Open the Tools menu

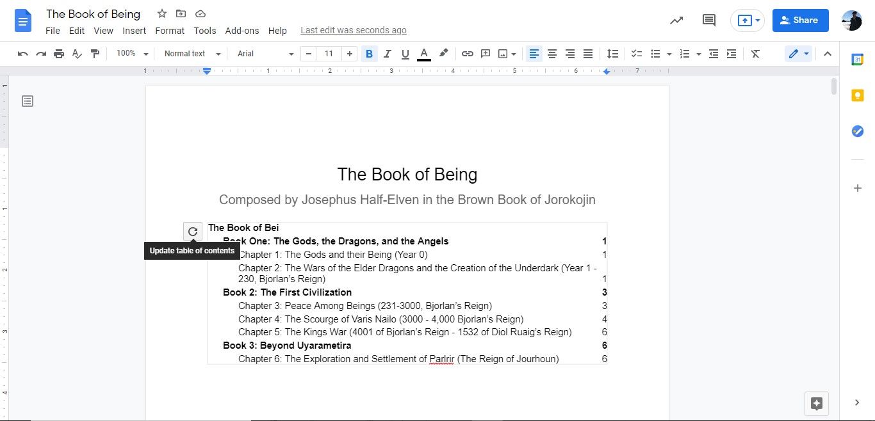point(204,30)
